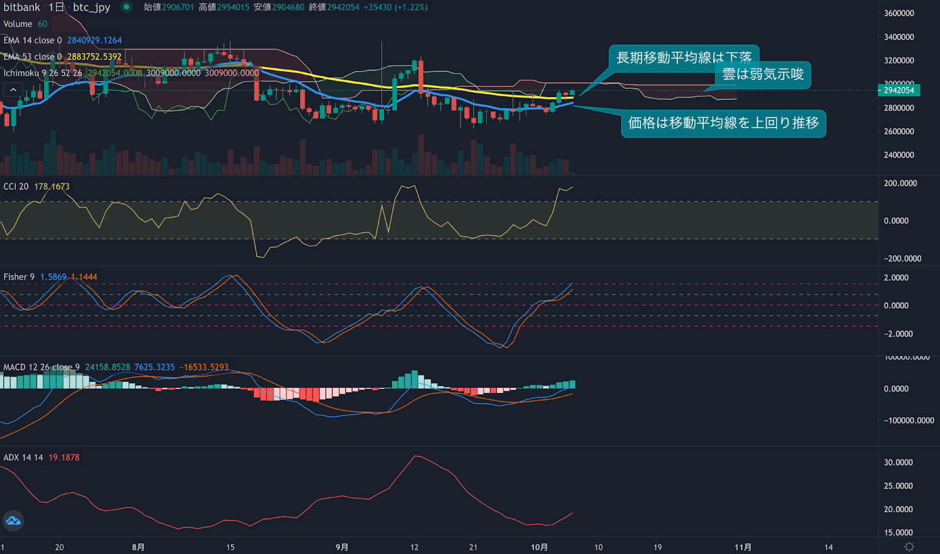Click the ADX 14 14 indicator label
Screen dimensions: 940x554
point(23,457)
